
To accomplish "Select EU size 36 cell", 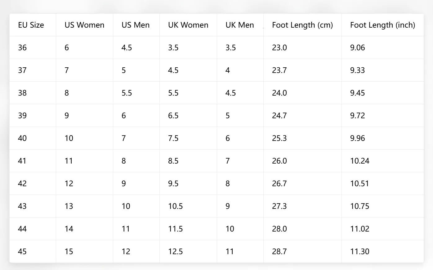I will click(x=33, y=48).
